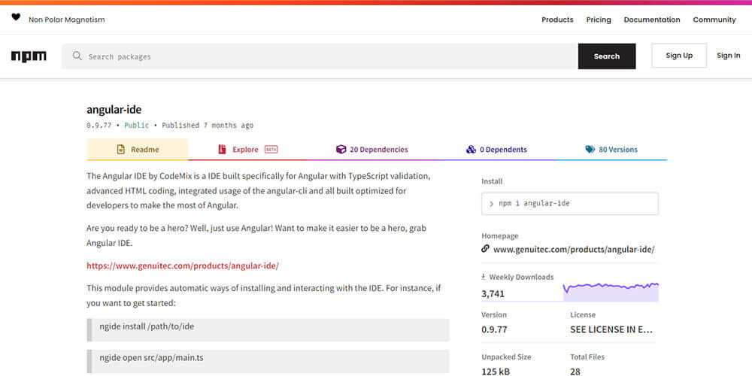752x376 pixels.
Task: Click the Published 7 months ago text
Action: click(x=208, y=125)
